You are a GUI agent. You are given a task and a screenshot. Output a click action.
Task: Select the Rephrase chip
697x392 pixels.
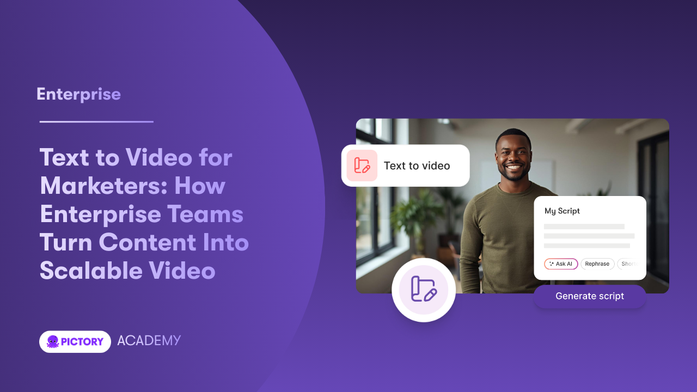(597, 264)
